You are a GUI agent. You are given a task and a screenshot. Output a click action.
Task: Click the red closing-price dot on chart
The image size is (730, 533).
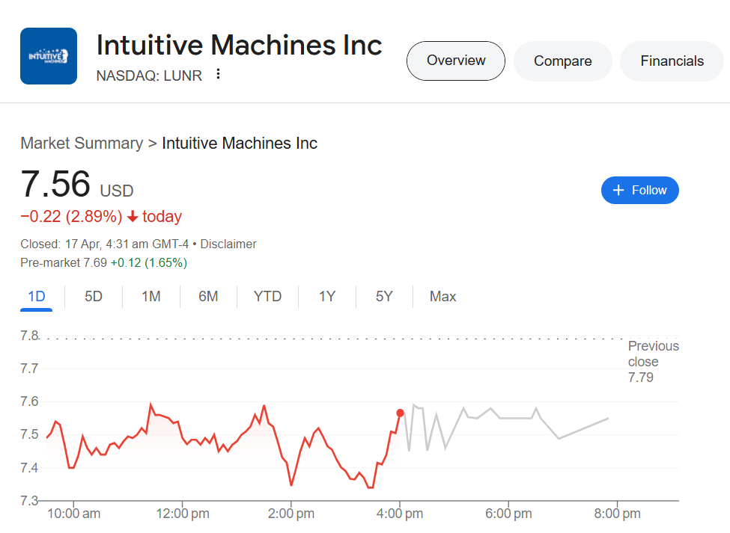pyautogui.click(x=400, y=413)
